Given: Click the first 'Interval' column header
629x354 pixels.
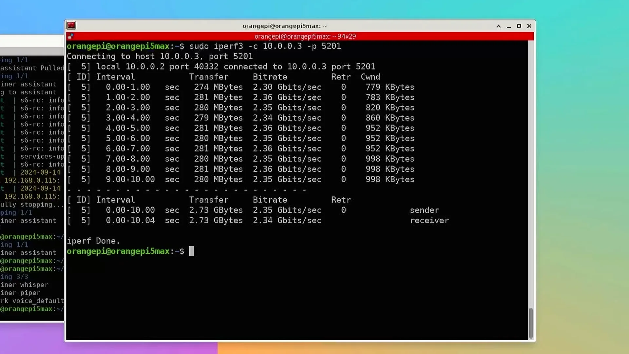Looking at the screenshot, I should point(115,77).
